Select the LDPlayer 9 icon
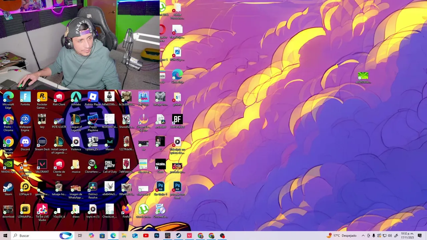 (25, 188)
